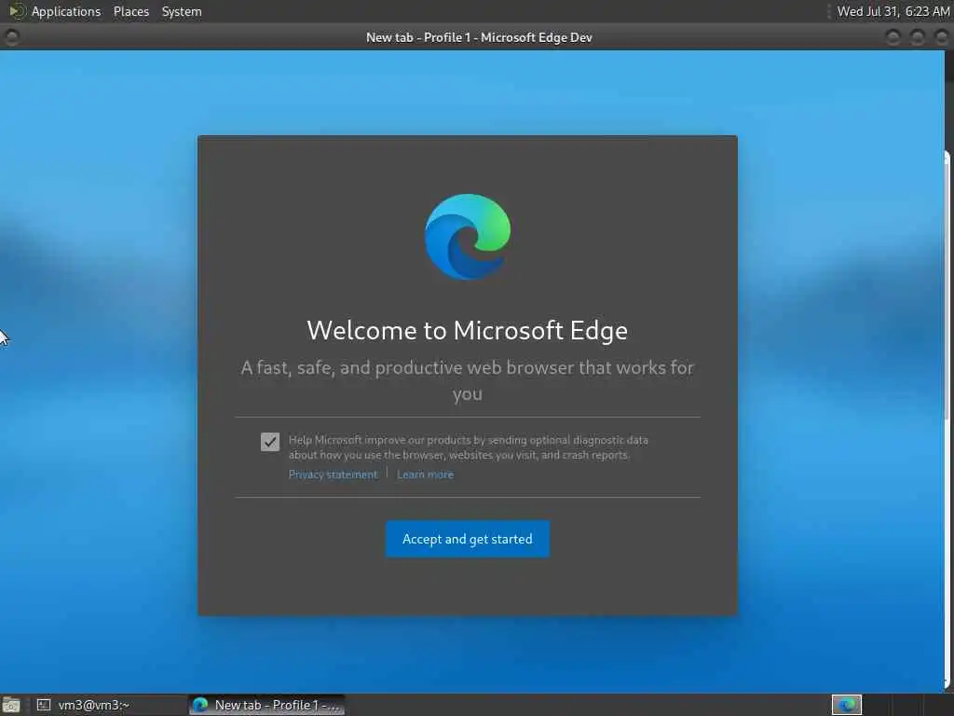Image resolution: width=954 pixels, height=716 pixels.
Task: Open the System menu
Action: point(182,11)
